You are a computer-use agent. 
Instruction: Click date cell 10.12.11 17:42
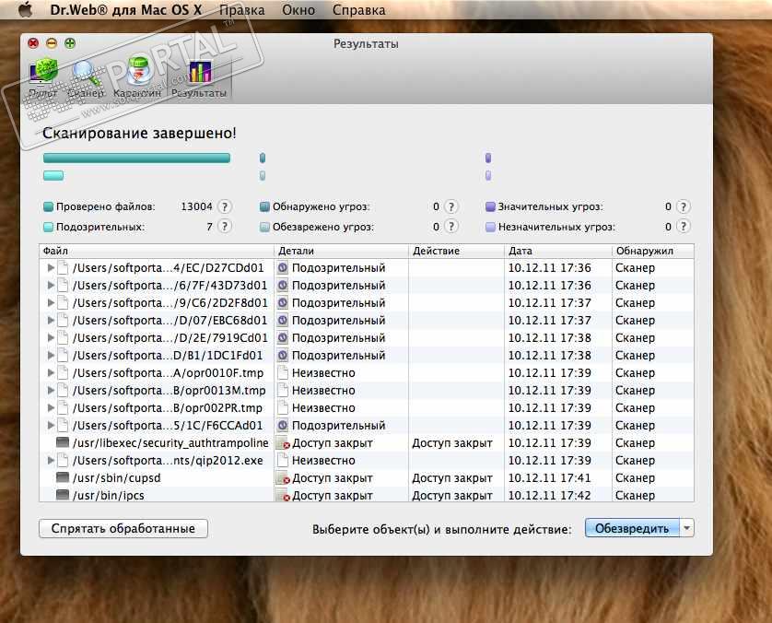pyautogui.click(x=549, y=496)
